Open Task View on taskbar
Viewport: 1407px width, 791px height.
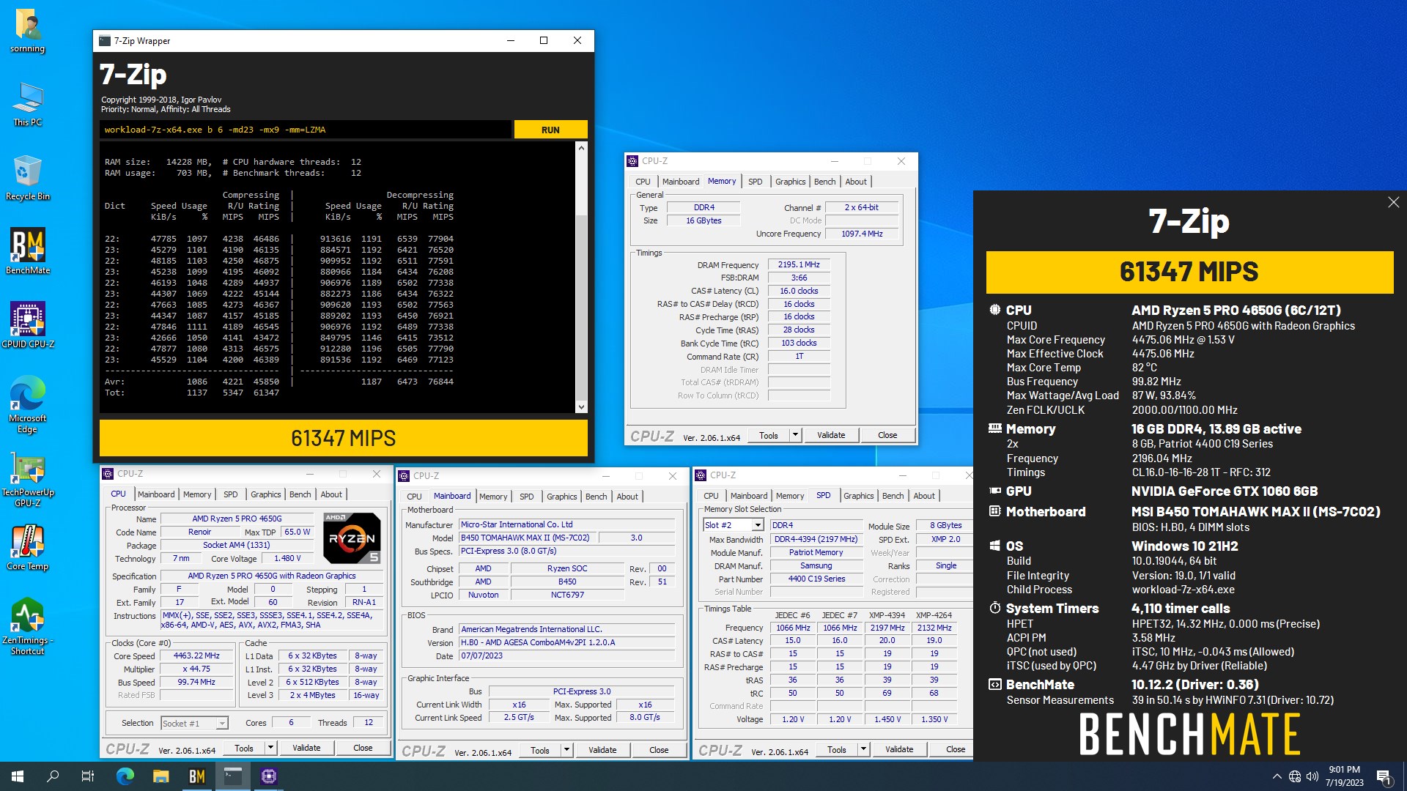click(88, 776)
